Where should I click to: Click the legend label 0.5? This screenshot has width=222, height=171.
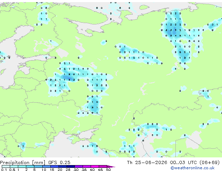(12, 170)
